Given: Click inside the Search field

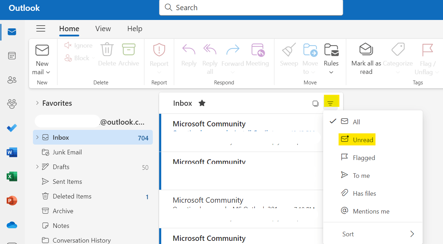Looking at the screenshot, I should point(251,7).
